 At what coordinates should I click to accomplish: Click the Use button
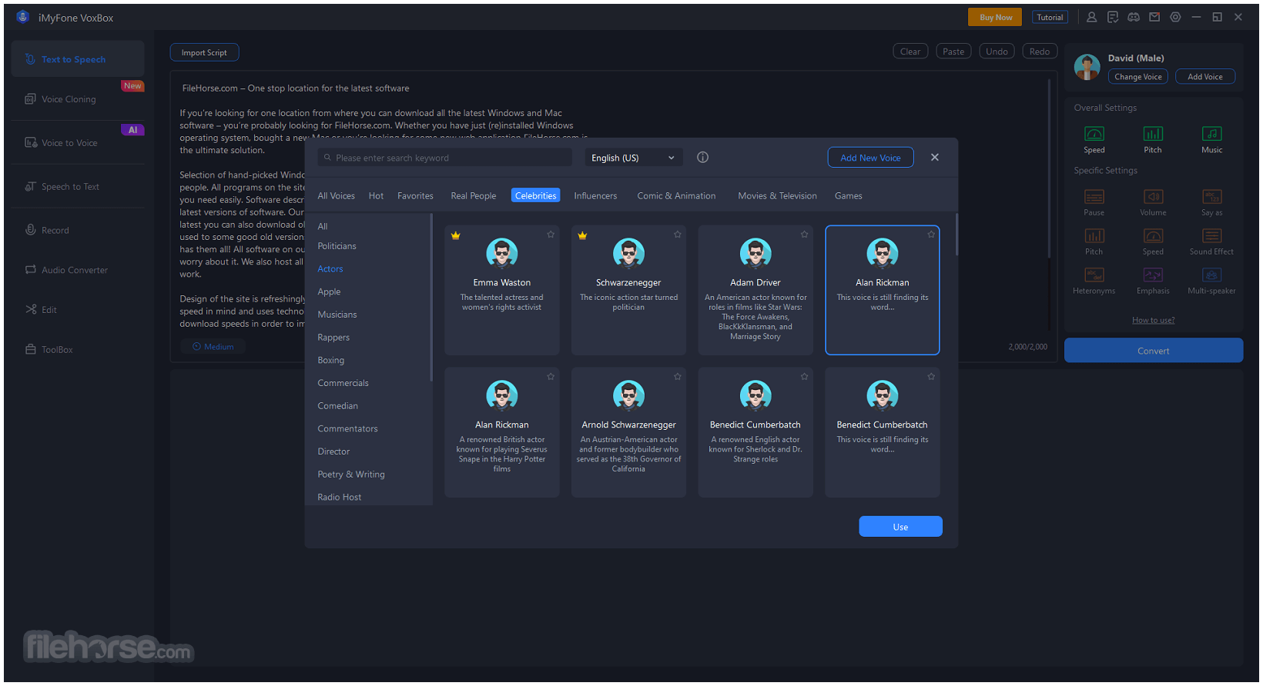point(900,527)
